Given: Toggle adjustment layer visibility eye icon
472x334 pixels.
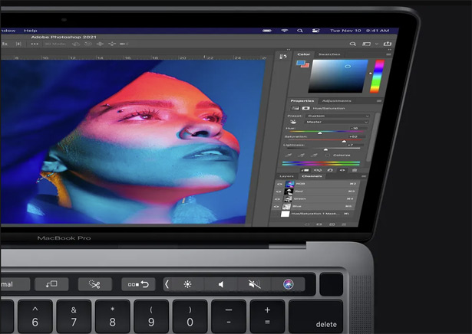Looking at the screenshot, I should point(342,170).
